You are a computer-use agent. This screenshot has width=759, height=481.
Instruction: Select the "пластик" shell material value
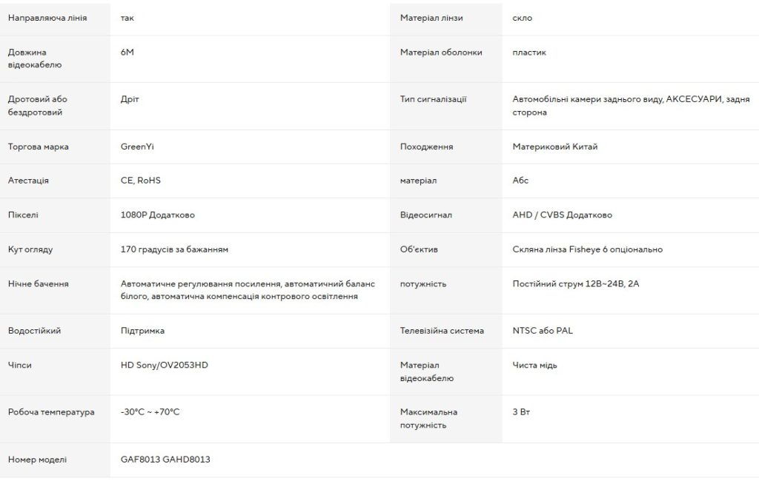pyautogui.click(x=529, y=53)
